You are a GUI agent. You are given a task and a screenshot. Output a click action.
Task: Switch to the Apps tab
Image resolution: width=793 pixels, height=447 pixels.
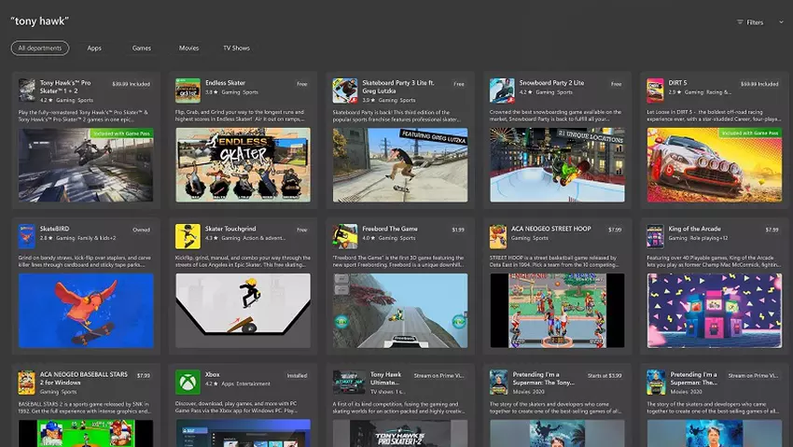click(x=94, y=48)
